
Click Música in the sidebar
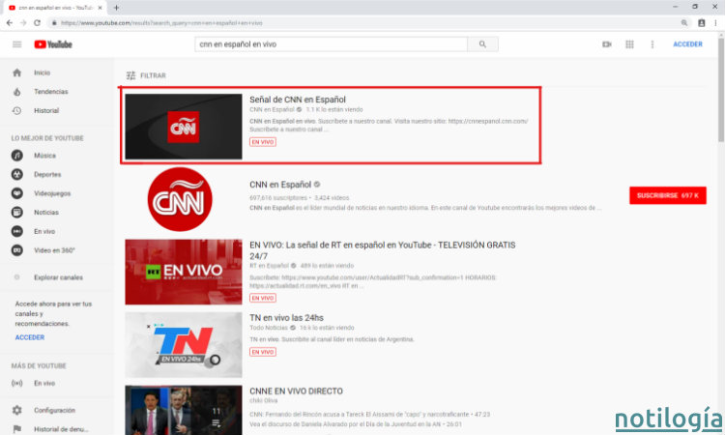[x=44, y=156]
